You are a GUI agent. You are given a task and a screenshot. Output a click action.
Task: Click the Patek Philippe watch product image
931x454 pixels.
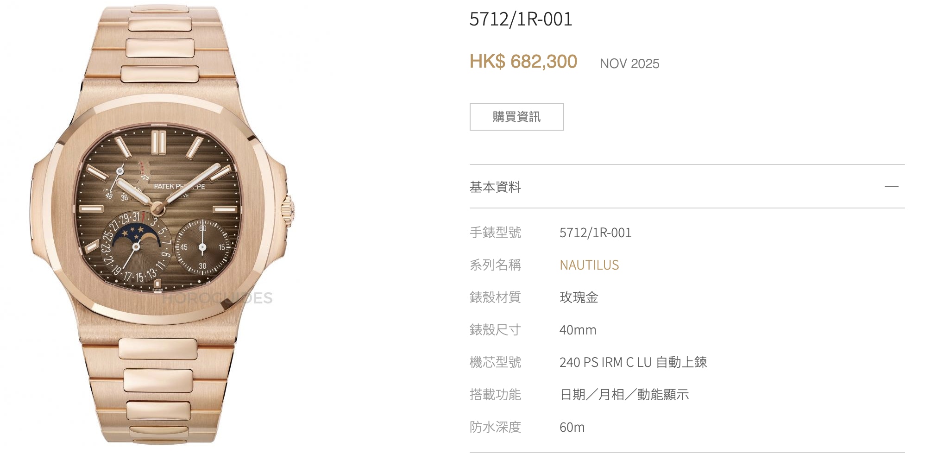click(163, 226)
